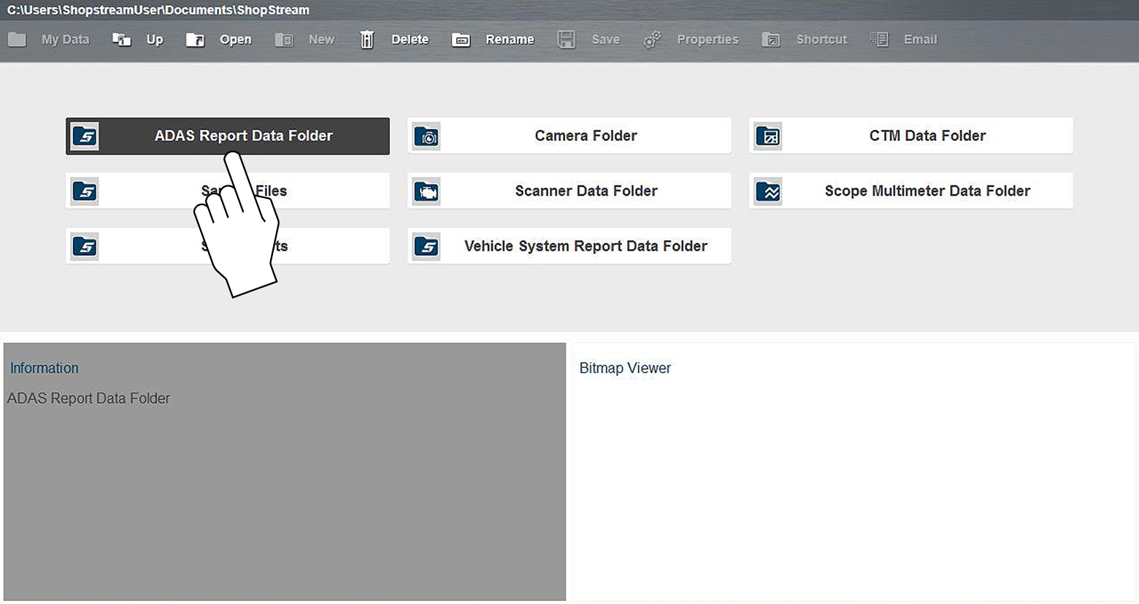
Task: Click the Scanner Data Folder engine icon
Action: [x=426, y=191]
